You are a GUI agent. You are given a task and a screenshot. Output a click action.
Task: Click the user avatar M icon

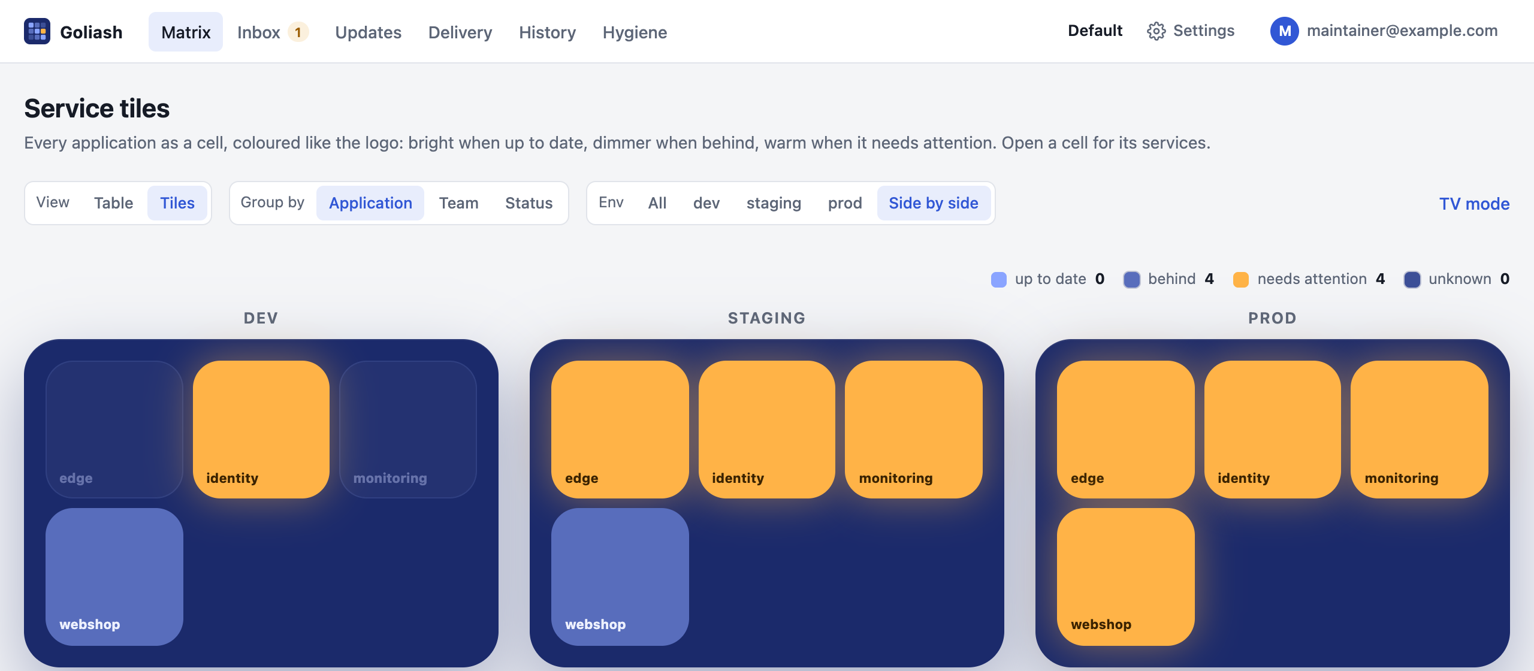(x=1284, y=31)
